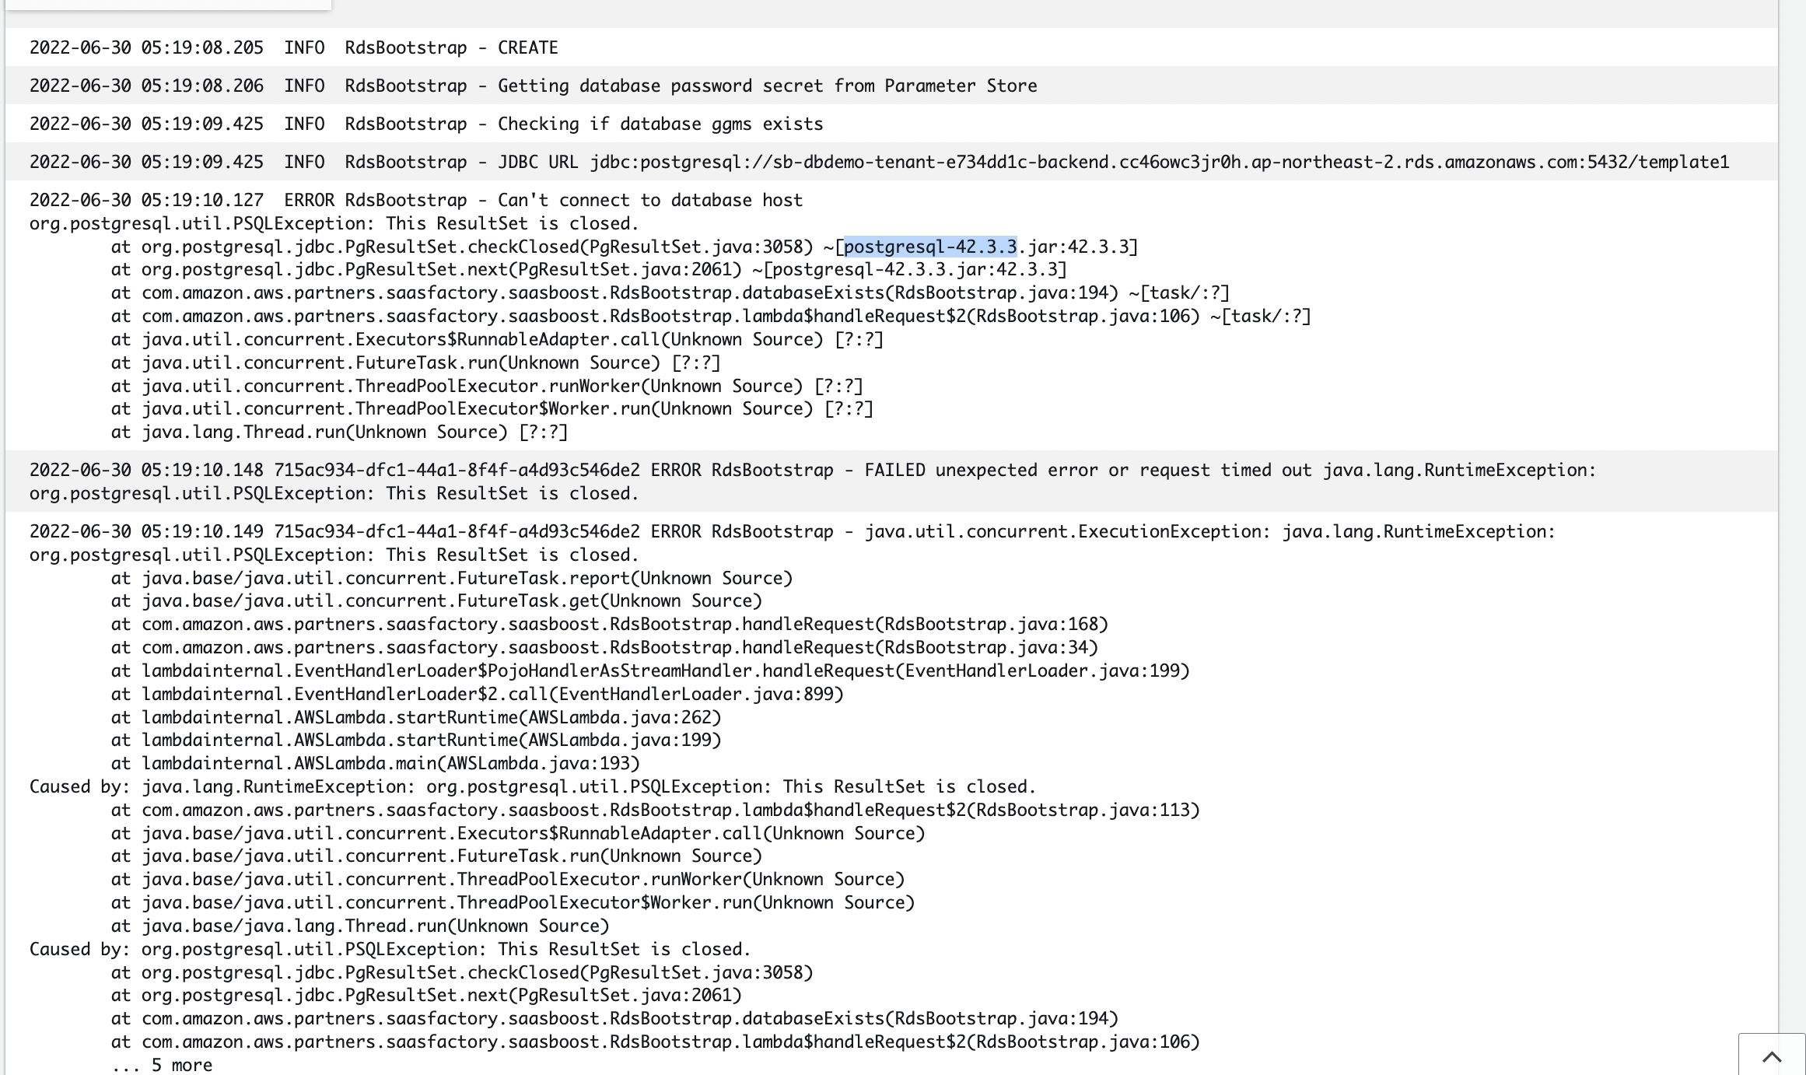Click the "Caused by: org.postgresql.util.PSQLException" line
Screen dimensions: 1806x1075
click(x=389, y=948)
